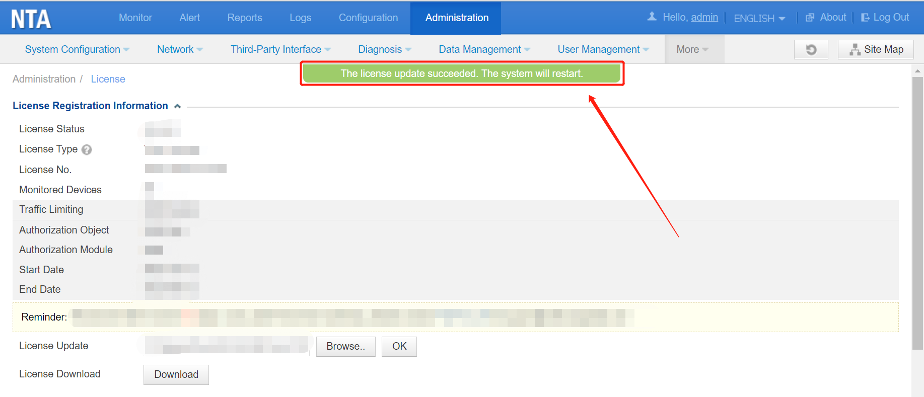
Task: Click the License breadcrumb link
Action: [108, 79]
